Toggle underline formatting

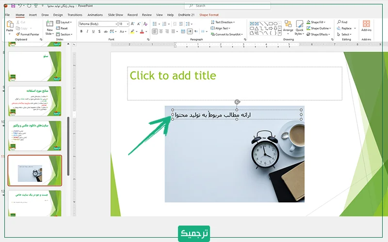tap(93, 31)
